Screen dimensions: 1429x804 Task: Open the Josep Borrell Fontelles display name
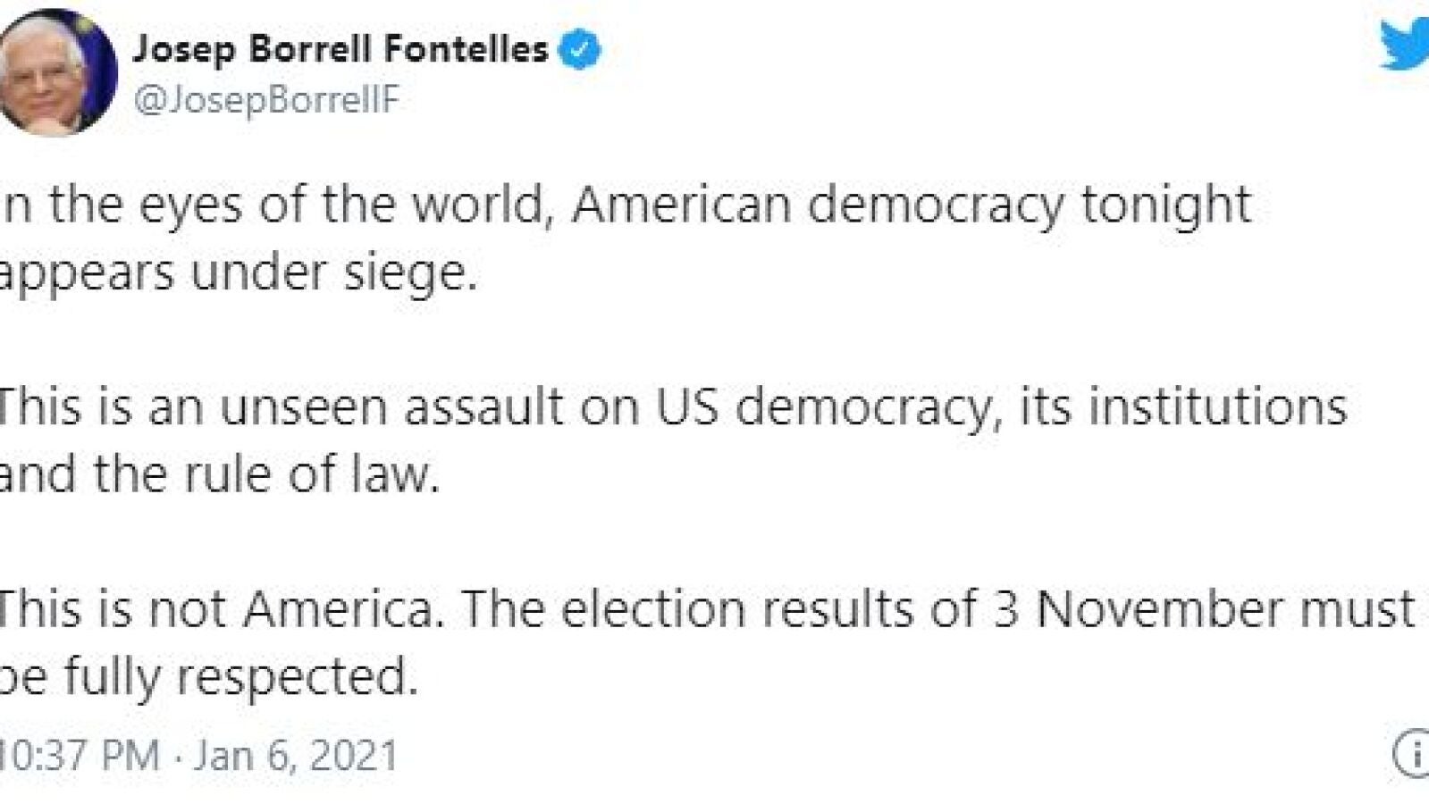click(x=340, y=49)
